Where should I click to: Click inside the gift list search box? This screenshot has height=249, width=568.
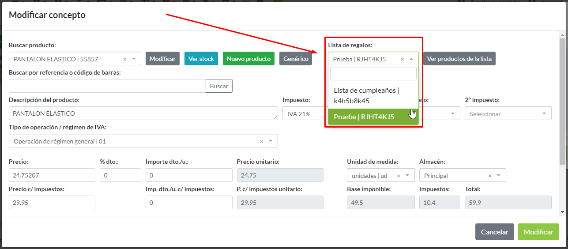click(x=373, y=73)
